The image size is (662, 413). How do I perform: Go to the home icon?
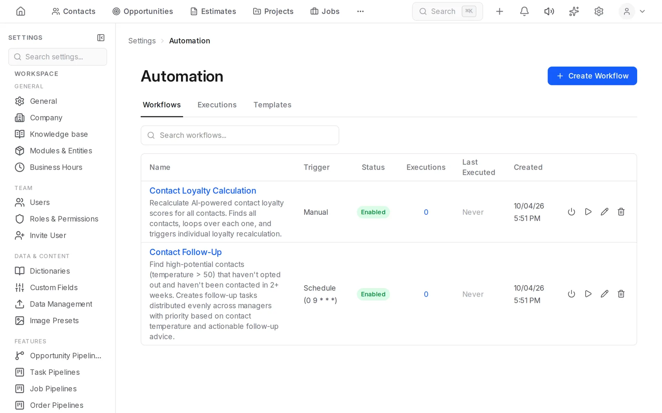[21, 11]
